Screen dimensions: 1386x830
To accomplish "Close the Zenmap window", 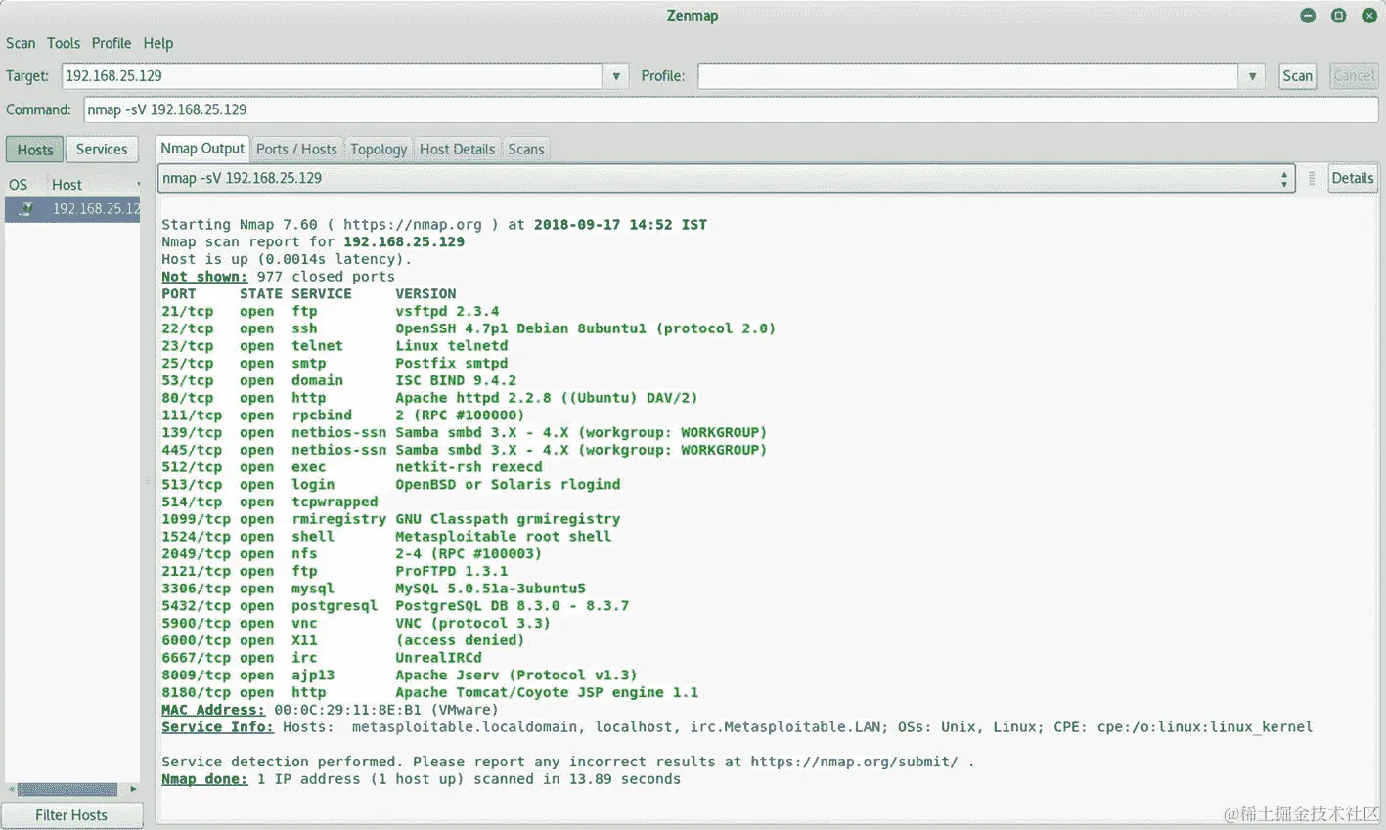I will click(x=1369, y=16).
